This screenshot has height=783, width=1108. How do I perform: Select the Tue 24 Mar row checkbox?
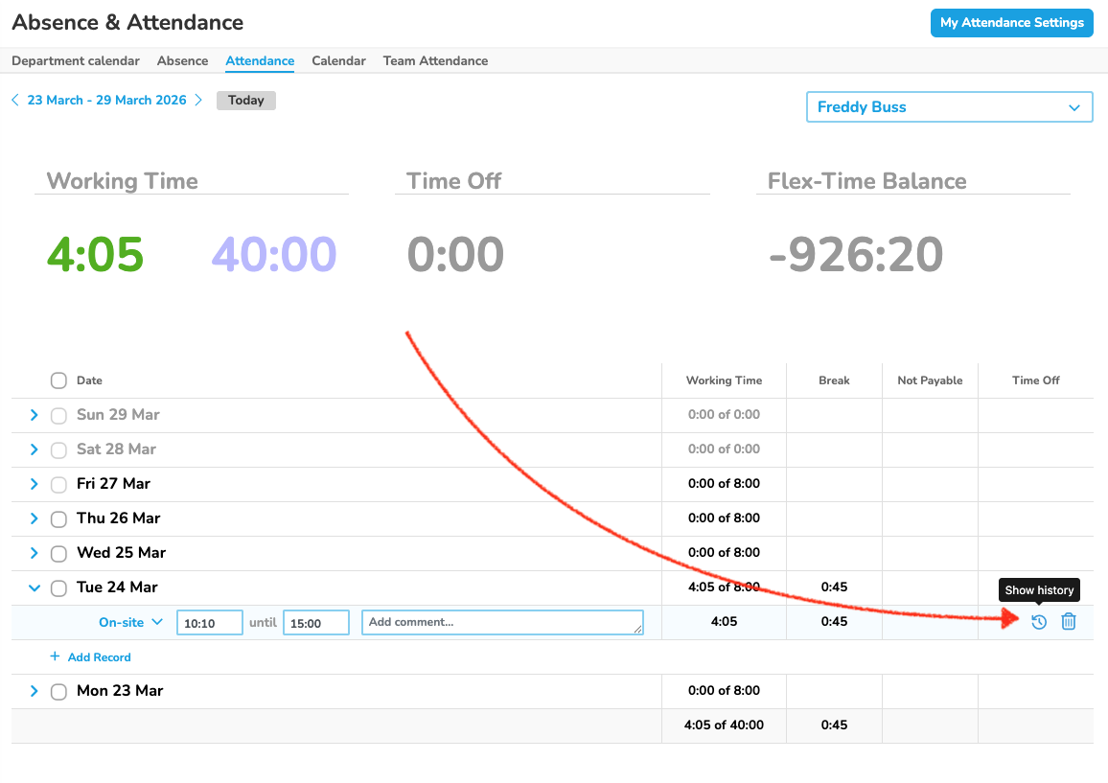[x=58, y=587]
